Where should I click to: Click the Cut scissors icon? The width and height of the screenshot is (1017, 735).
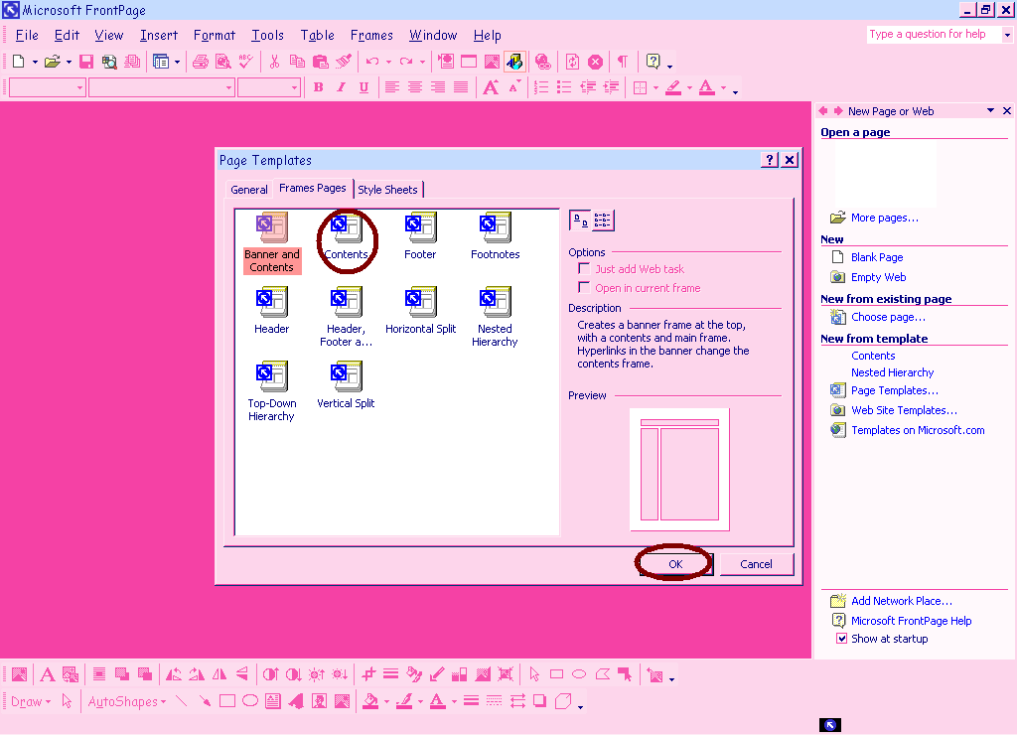tap(274, 62)
